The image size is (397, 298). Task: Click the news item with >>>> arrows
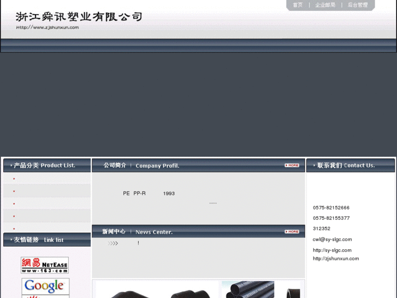pos(123,243)
